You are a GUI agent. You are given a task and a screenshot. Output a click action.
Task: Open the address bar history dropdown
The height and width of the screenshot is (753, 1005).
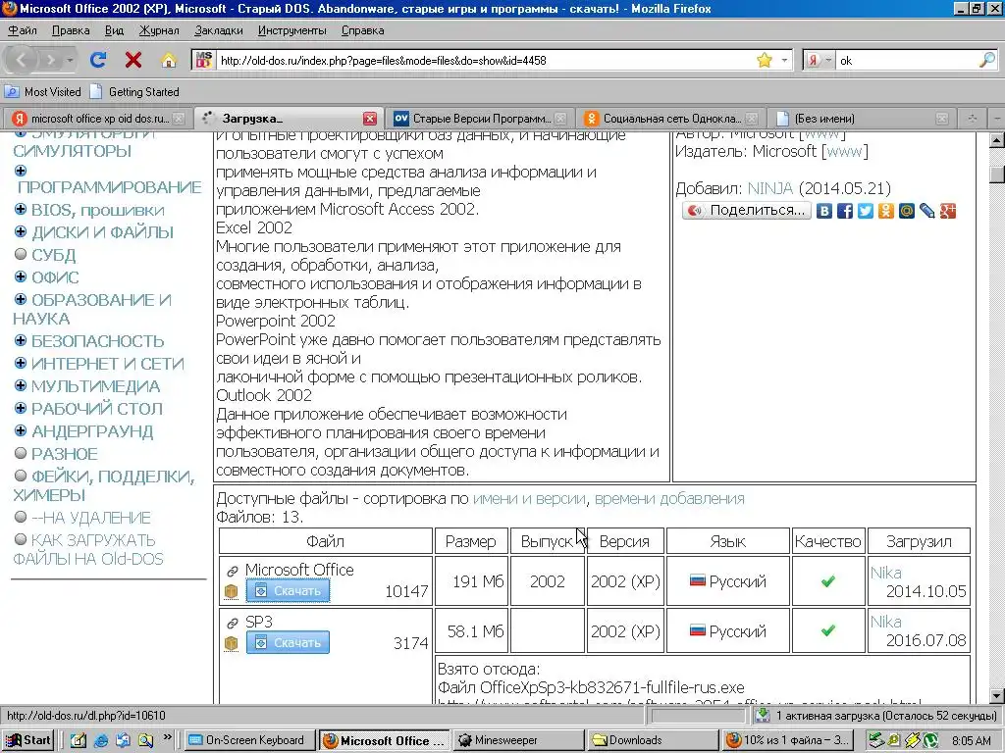coord(784,60)
